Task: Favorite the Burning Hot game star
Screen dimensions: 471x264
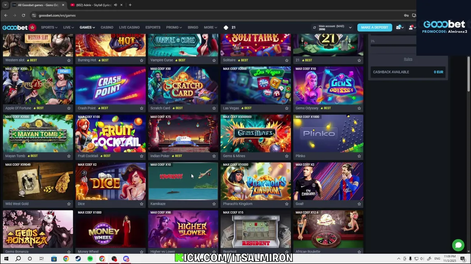Action: click(x=141, y=60)
